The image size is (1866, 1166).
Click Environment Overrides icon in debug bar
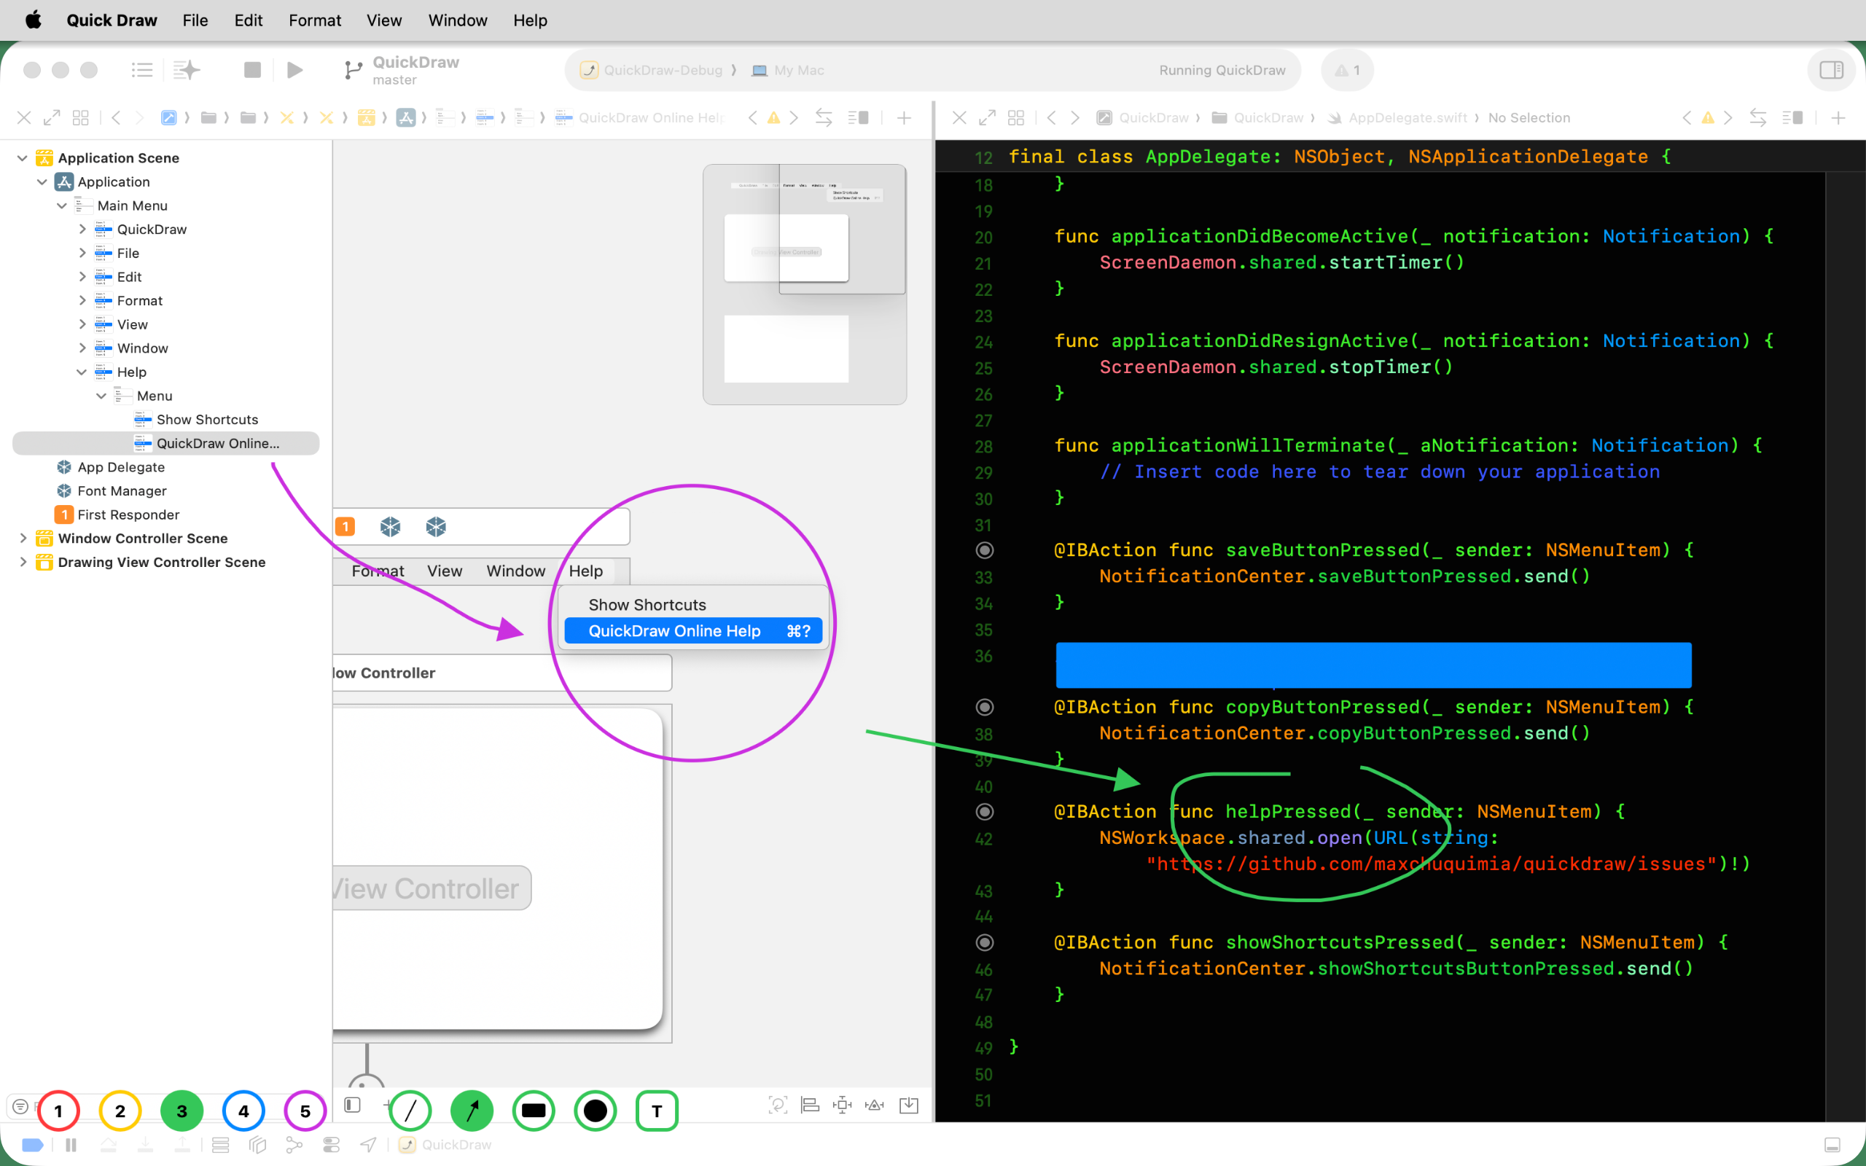coord(332,1145)
